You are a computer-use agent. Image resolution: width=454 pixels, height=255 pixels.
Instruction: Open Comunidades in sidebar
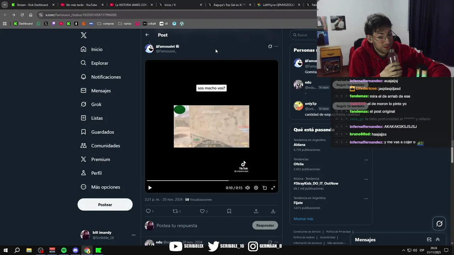[101, 146]
